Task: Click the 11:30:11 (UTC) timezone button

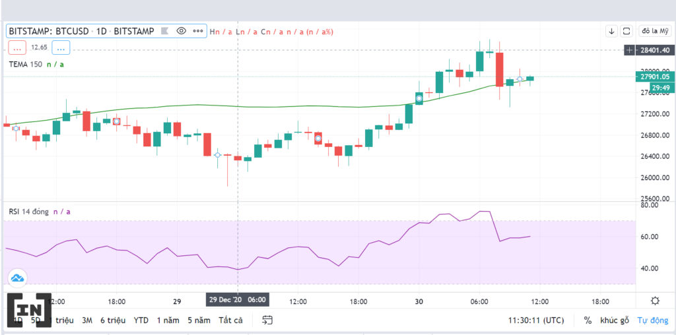Action: click(x=535, y=320)
